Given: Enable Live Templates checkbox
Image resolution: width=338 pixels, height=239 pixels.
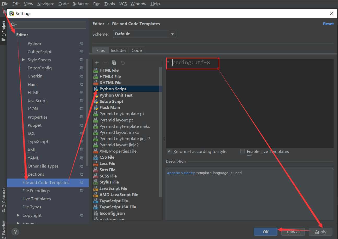Looking at the screenshot, I should (243, 151).
